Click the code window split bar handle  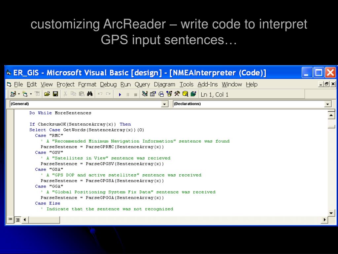coord(331,110)
